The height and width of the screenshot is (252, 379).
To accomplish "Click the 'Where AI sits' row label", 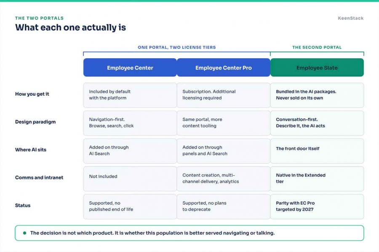I will coord(30,150).
